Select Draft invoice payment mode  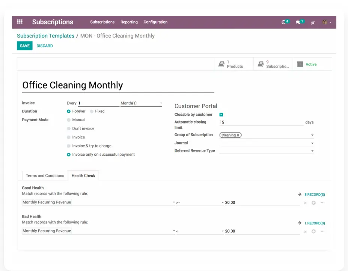[x=69, y=128]
